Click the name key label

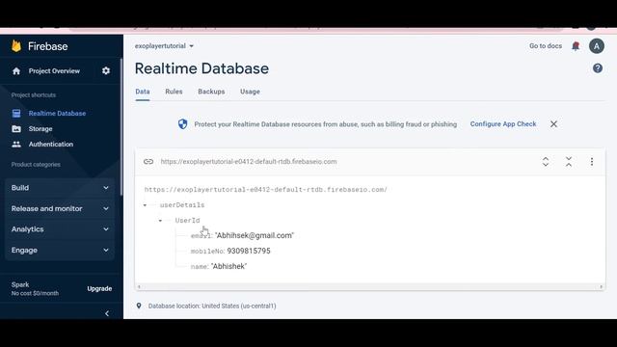click(x=200, y=267)
